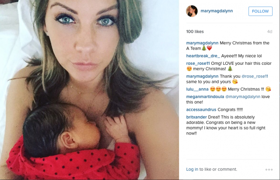Click the 100 likes count

tap(195, 32)
